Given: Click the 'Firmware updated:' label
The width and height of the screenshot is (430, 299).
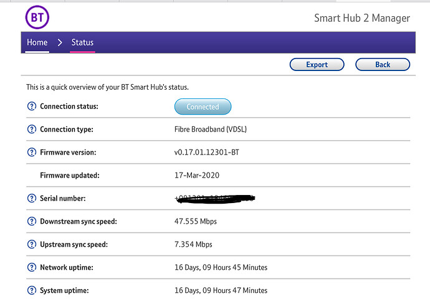Looking at the screenshot, I should (x=70, y=176).
